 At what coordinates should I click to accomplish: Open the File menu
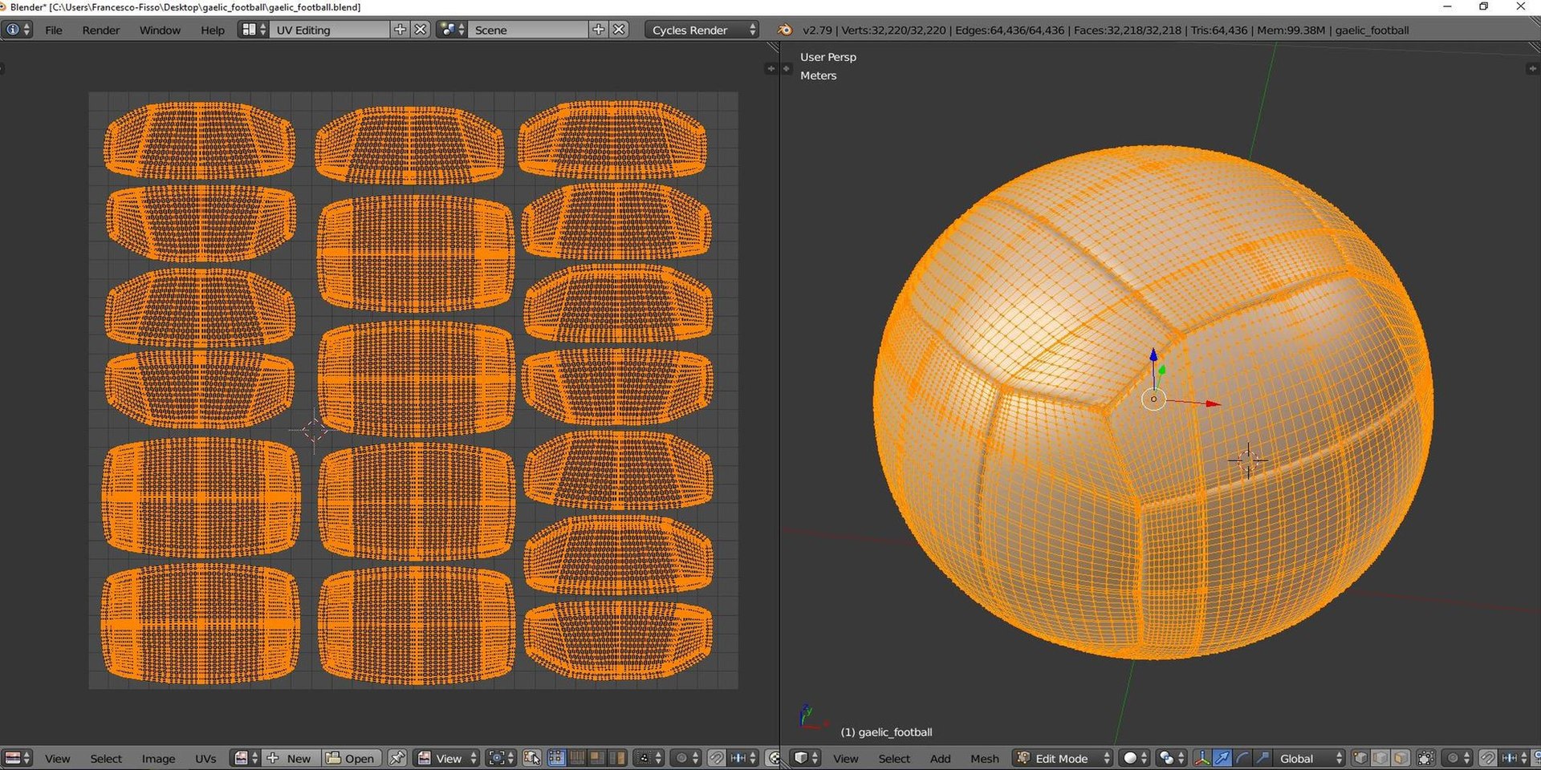(x=54, y=30)
